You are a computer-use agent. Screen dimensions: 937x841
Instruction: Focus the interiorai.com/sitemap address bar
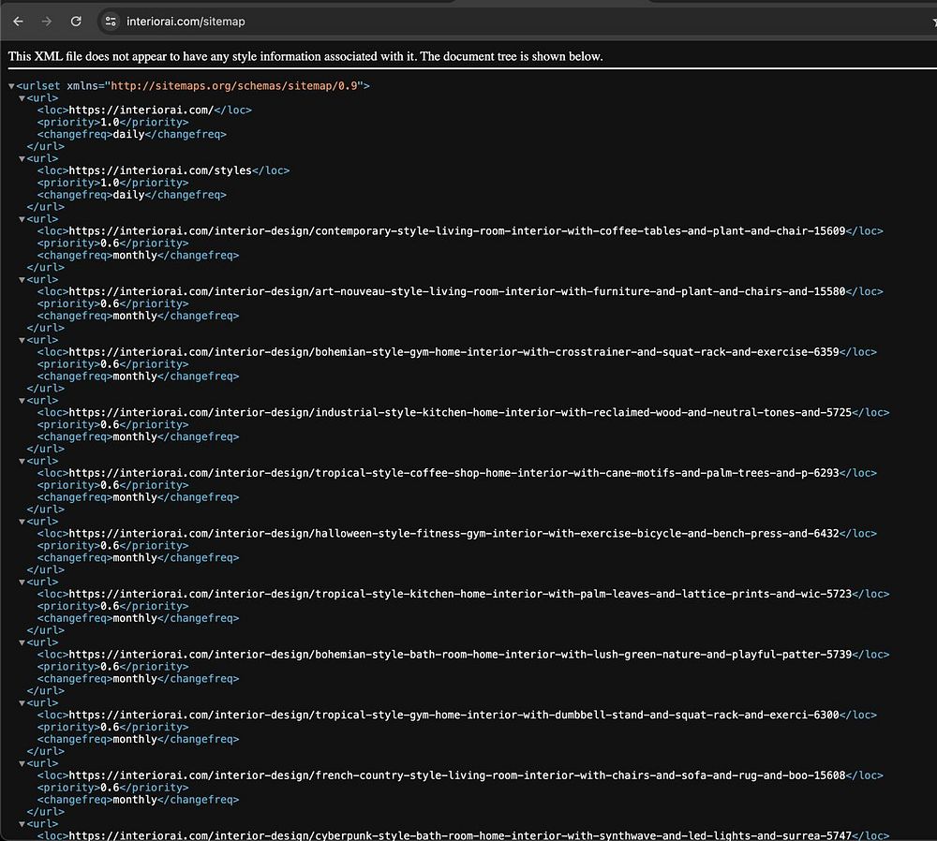[186, 22]
